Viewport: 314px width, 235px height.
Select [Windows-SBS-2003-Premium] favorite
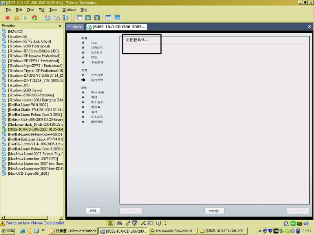pyautogui.click(x=31, y=95)
